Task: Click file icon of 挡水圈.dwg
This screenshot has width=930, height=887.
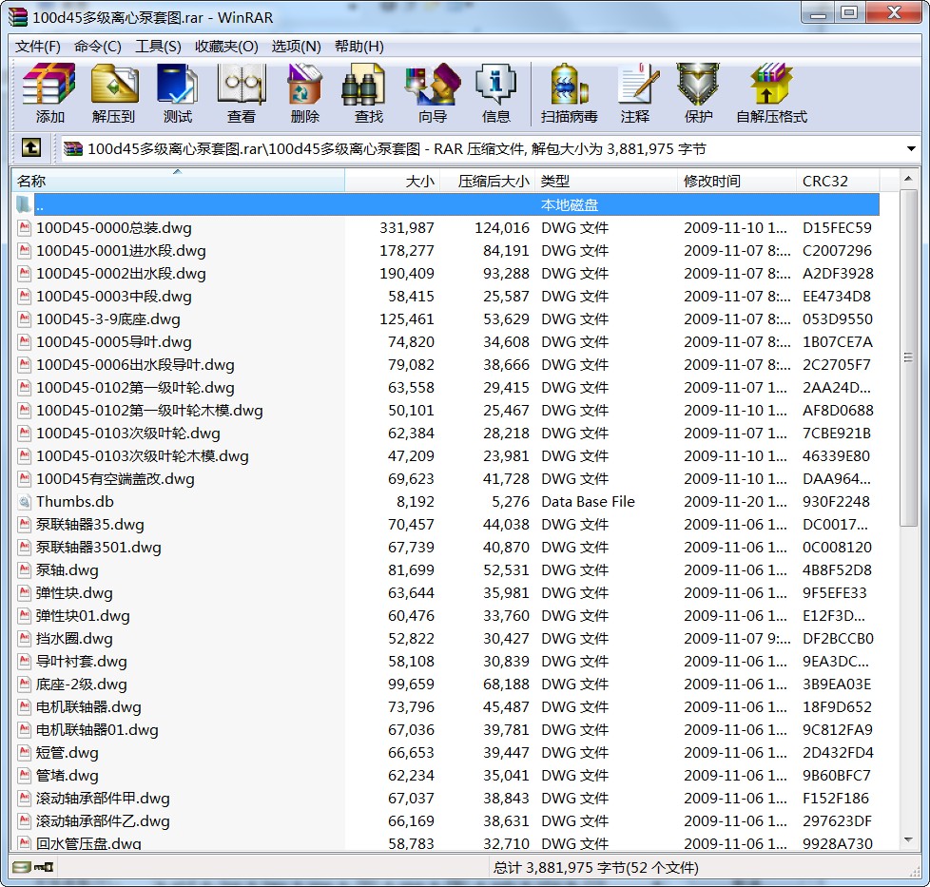Action: [25, 639]
